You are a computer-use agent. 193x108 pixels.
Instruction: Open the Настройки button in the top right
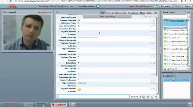pos(166,6)
